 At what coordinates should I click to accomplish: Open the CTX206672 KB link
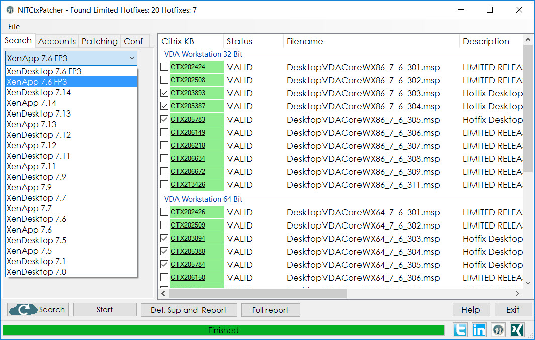click(188, 171)
